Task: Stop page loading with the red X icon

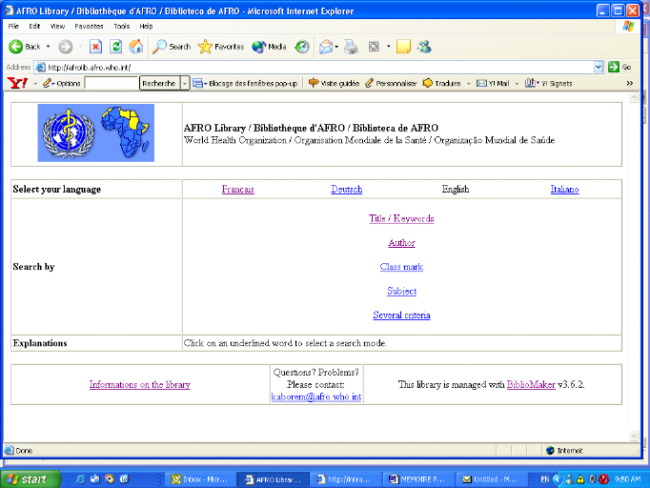Action: tap(95, 47)
